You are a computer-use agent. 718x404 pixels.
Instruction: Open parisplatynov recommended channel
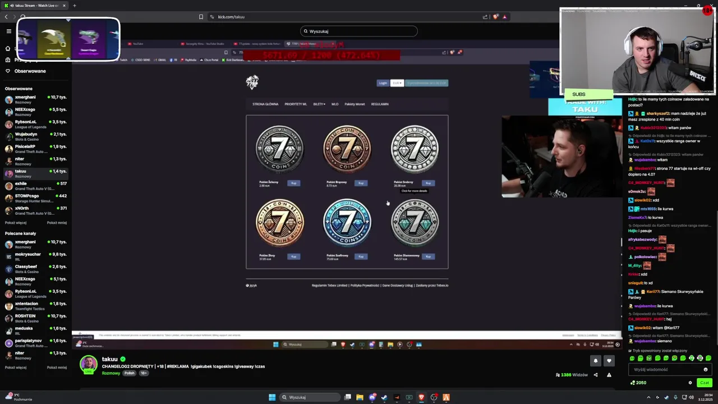(36, 343)
